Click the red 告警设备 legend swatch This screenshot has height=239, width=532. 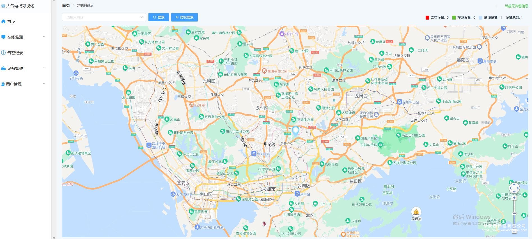(427, 18)
